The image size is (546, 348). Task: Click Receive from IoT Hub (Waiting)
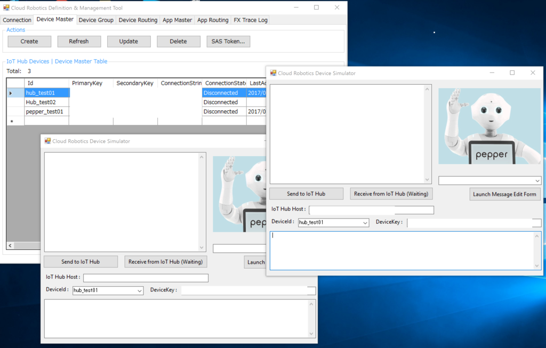391,193
